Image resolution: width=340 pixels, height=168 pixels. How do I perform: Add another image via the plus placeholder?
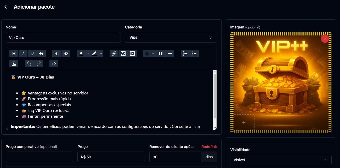[244, 123]
